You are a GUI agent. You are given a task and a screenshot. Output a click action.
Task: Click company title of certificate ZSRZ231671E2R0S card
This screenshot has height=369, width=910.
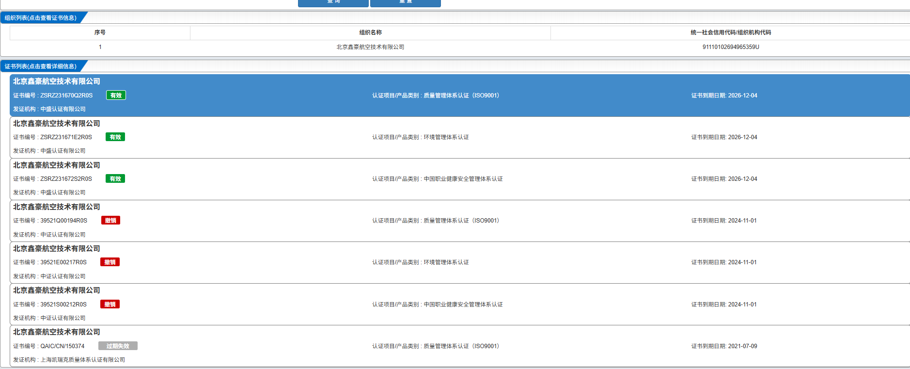pyautogui.click(x=57, y=124)
